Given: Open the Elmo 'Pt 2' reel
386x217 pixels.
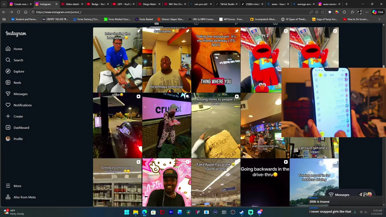Looking at the screenshot, I should tap(265, 60).
